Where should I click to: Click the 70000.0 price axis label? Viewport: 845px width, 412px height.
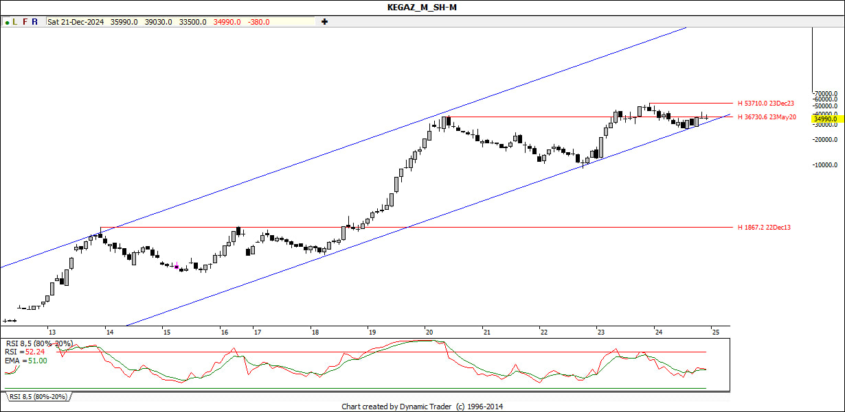tap(826, 94)
